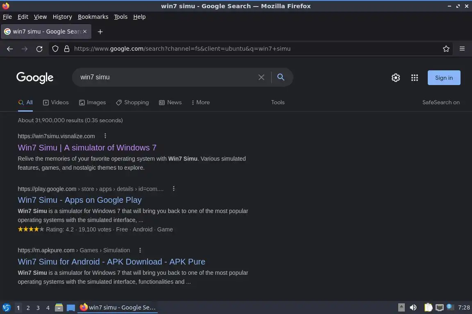The image size is (472, 314).
Task: Expand Google search Tools filters
Action: point(278,103)
